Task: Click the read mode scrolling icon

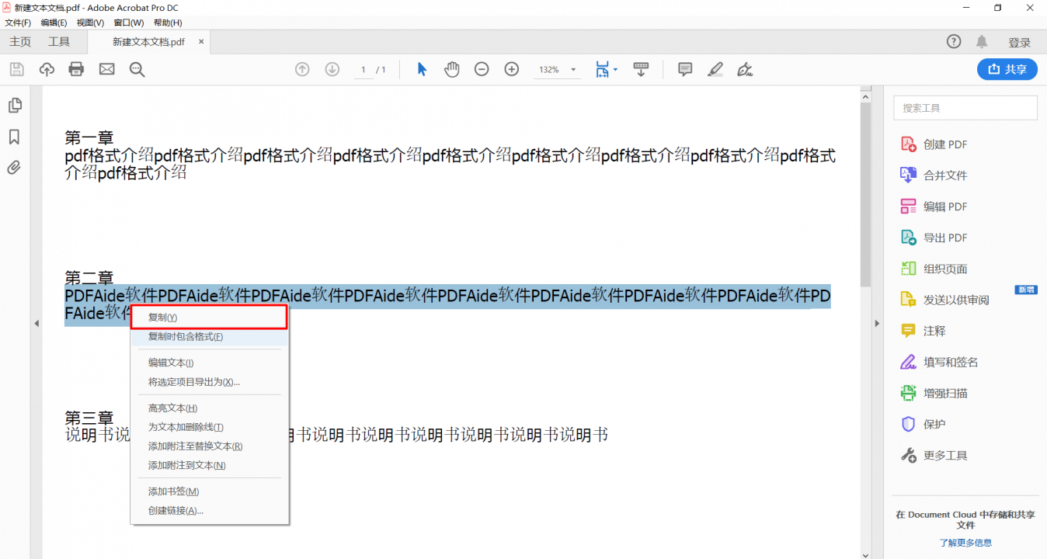Action: click(x=641, y=69)
